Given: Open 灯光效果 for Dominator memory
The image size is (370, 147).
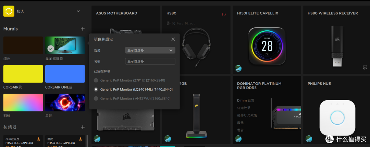Looking at the screenshot, I should [x=244, y=108].
